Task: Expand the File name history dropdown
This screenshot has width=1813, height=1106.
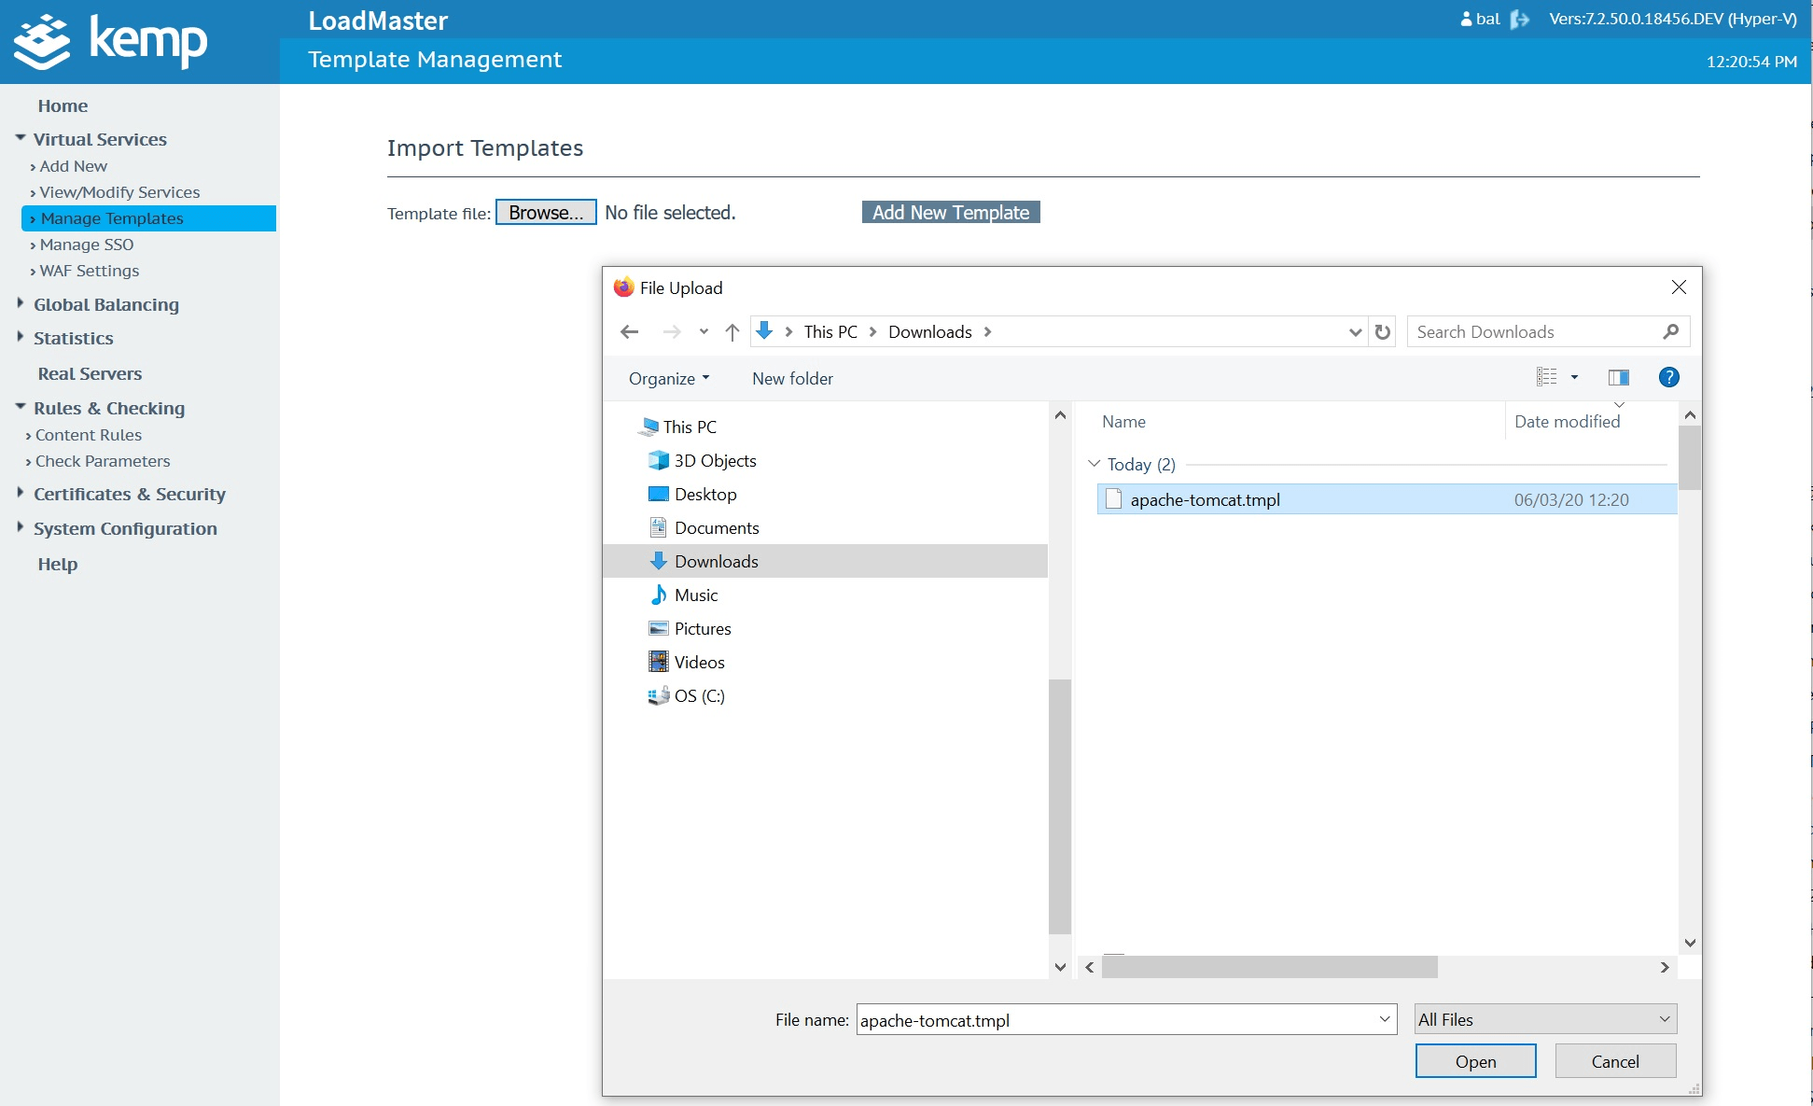Action: point(1384,1019)
